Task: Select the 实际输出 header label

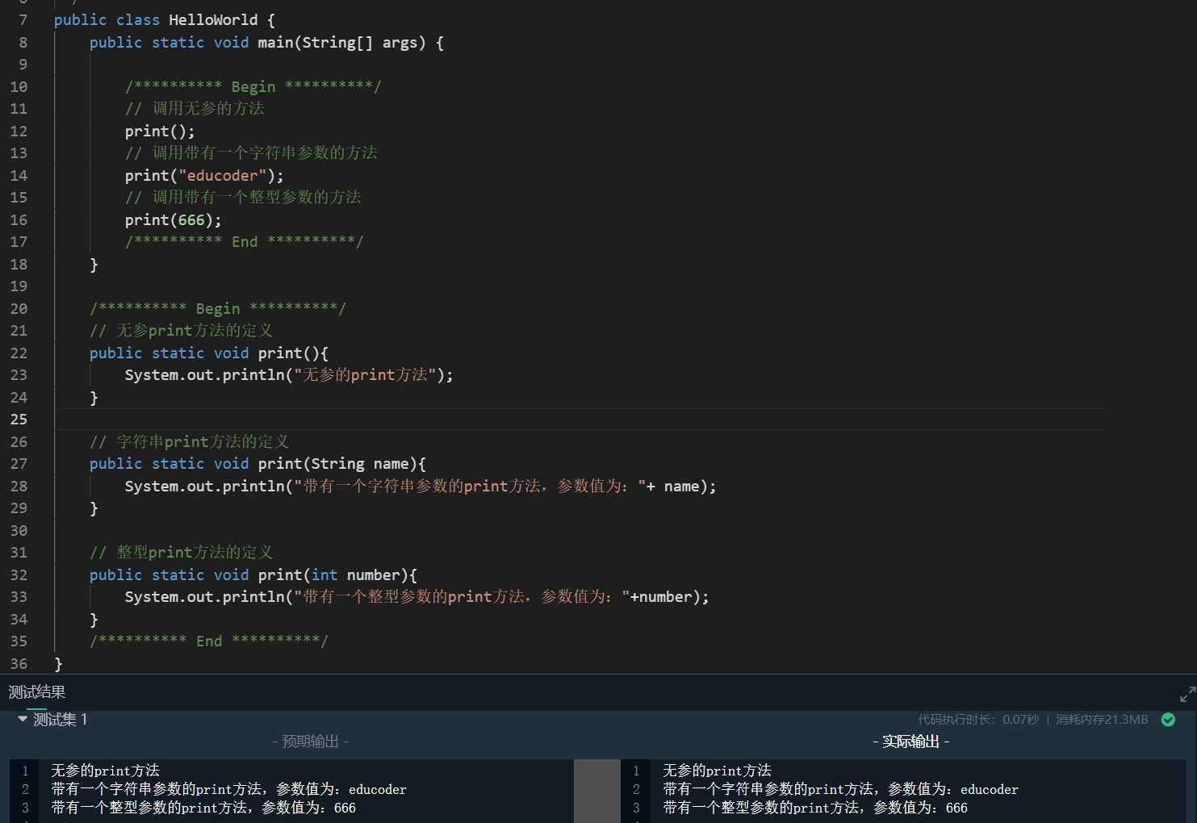Action: [x=910, y=742]
